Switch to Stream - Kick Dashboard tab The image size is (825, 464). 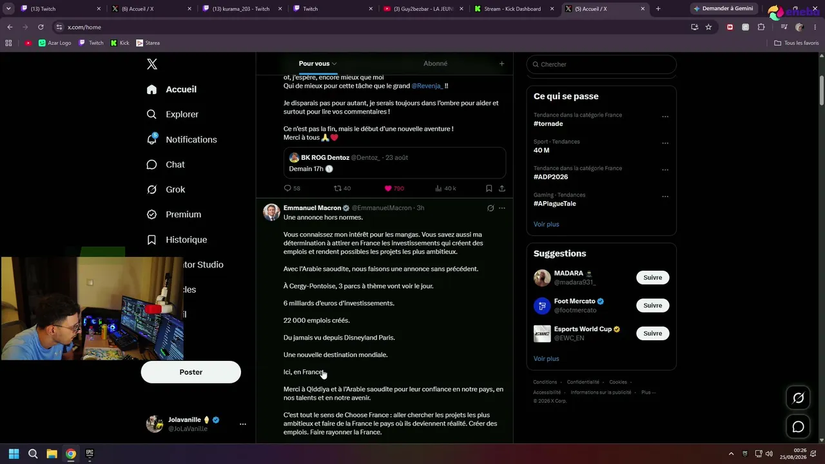coord(514,9)
